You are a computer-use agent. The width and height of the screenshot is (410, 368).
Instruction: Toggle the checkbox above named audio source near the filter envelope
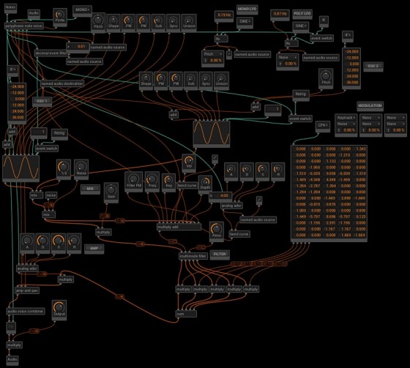click(x=259, y=200)
